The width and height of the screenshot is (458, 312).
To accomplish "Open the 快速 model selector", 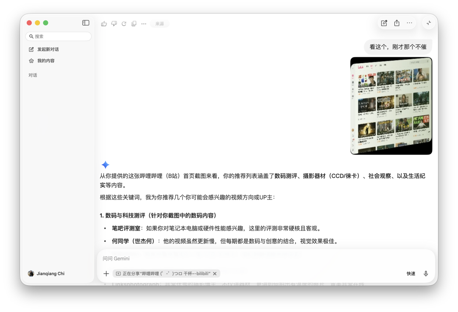I will click(411, 274).
